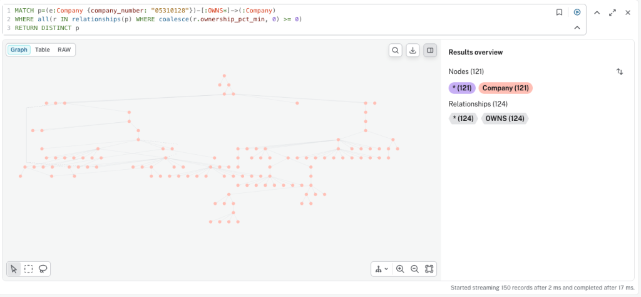Fit graph to screen
Screen dimensions: 641x297
[429, 269]
